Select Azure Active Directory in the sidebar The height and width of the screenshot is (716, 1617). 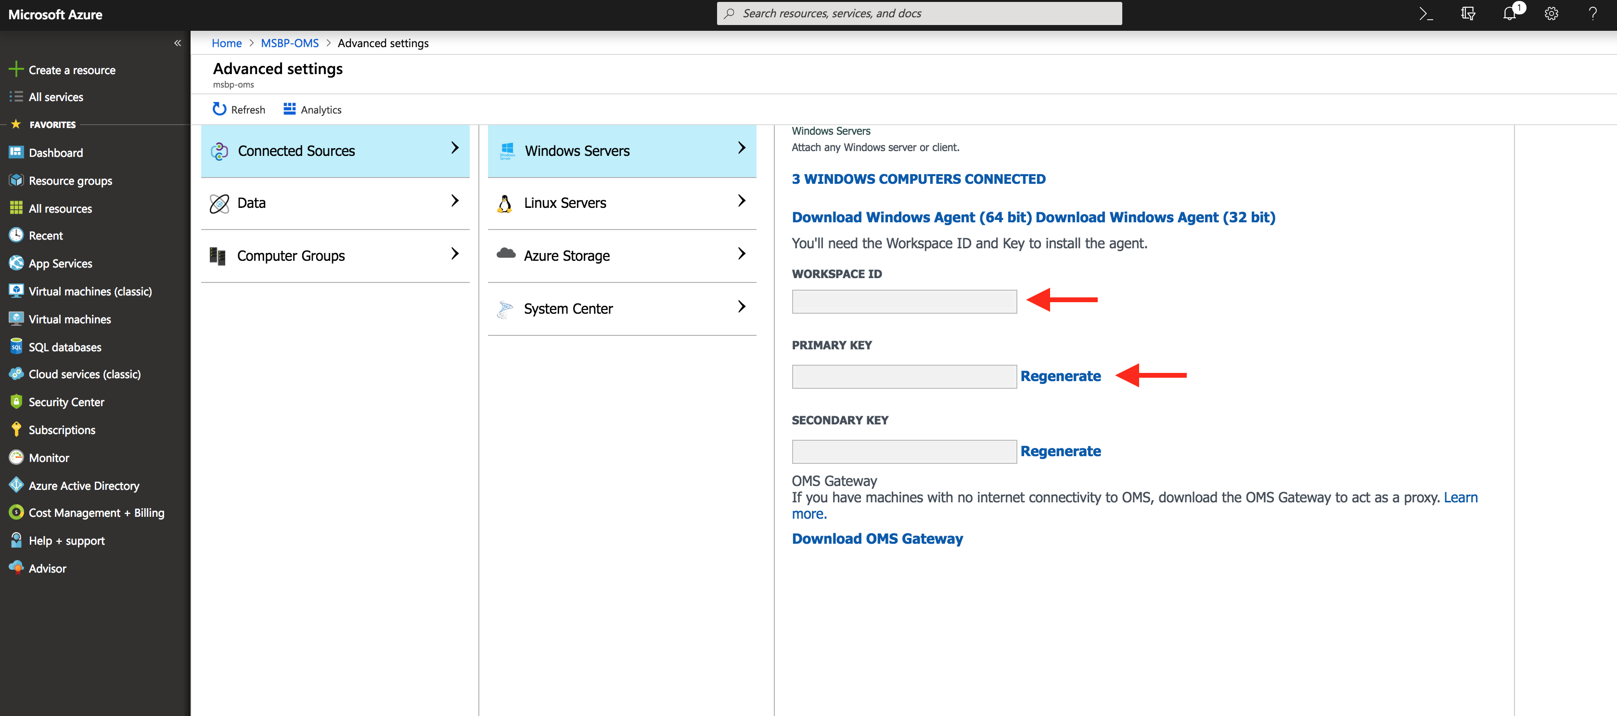click(83, 485)
